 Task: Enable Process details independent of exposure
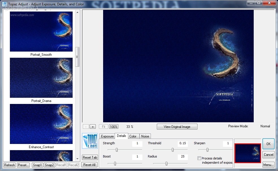click(199, 158)
